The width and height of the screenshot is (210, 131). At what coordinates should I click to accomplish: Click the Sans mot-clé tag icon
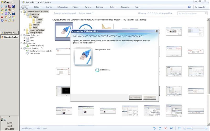28,53
